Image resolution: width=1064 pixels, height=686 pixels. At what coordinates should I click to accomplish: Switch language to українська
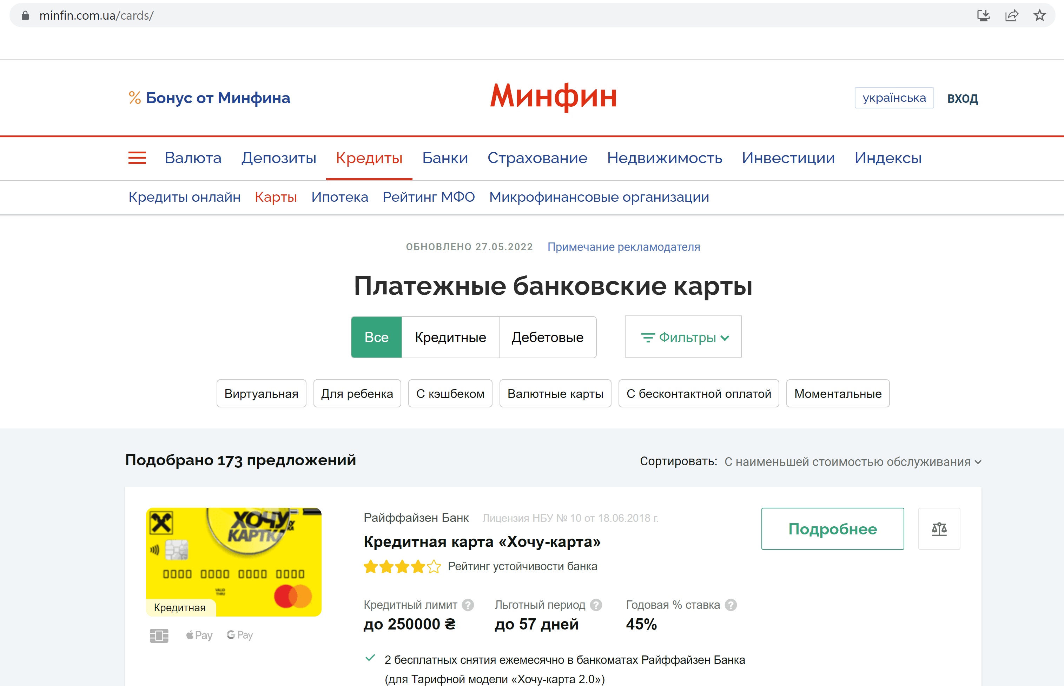(x=894, y=98)
